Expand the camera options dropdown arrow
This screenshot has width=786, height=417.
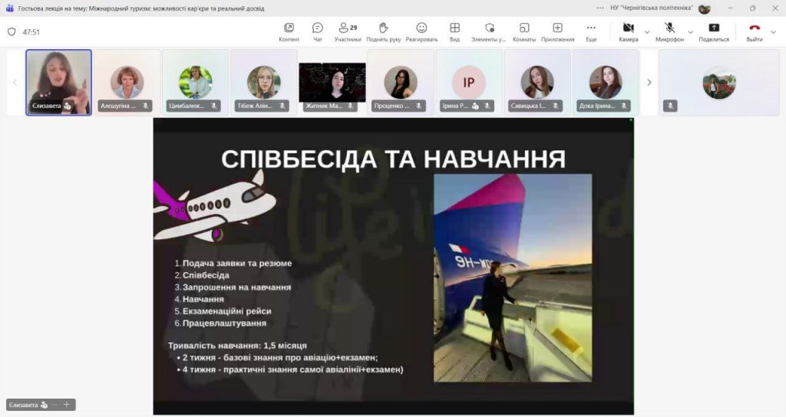pyautogui.click(x=647, y=32)
